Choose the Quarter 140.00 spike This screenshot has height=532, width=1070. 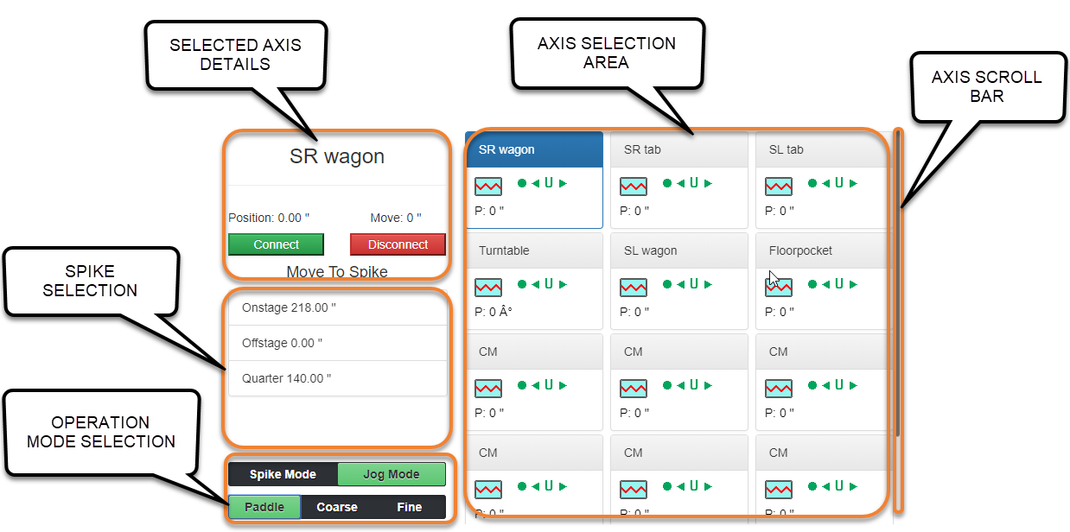[337, 378]
